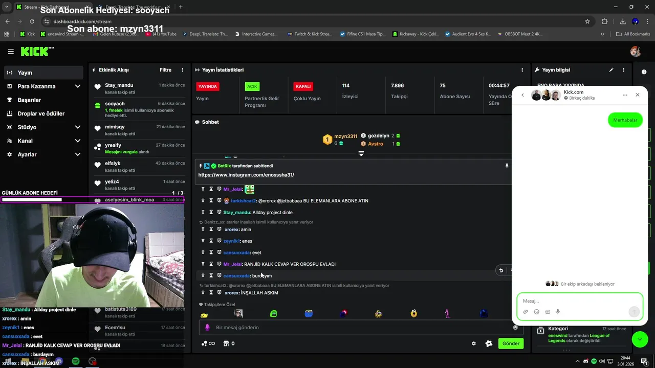The width and height of the screenshot is (655, 368).
Task: Click the channel points infinity icon below chat
Action: pyautogui.click(x=208, y=343)
